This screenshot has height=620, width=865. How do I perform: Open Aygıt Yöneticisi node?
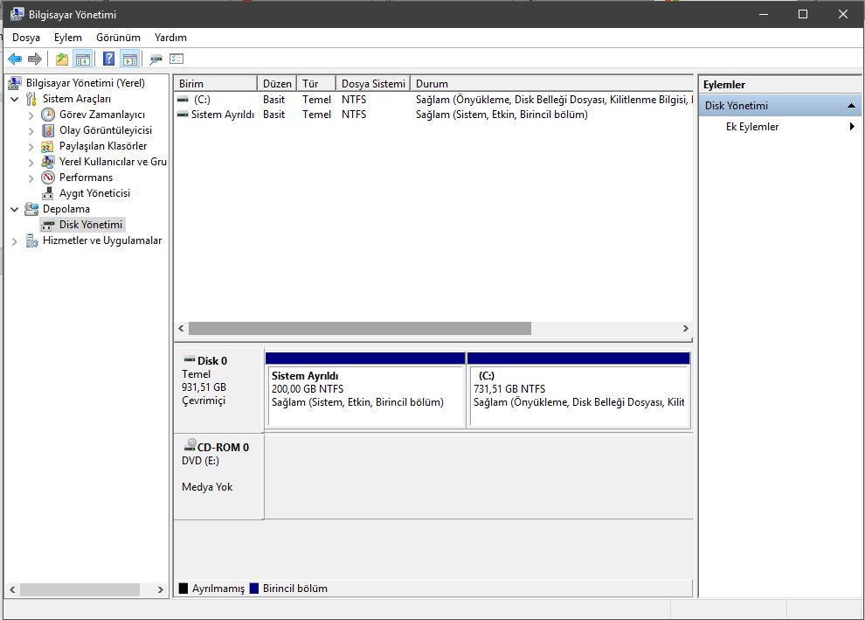[94, 193]
